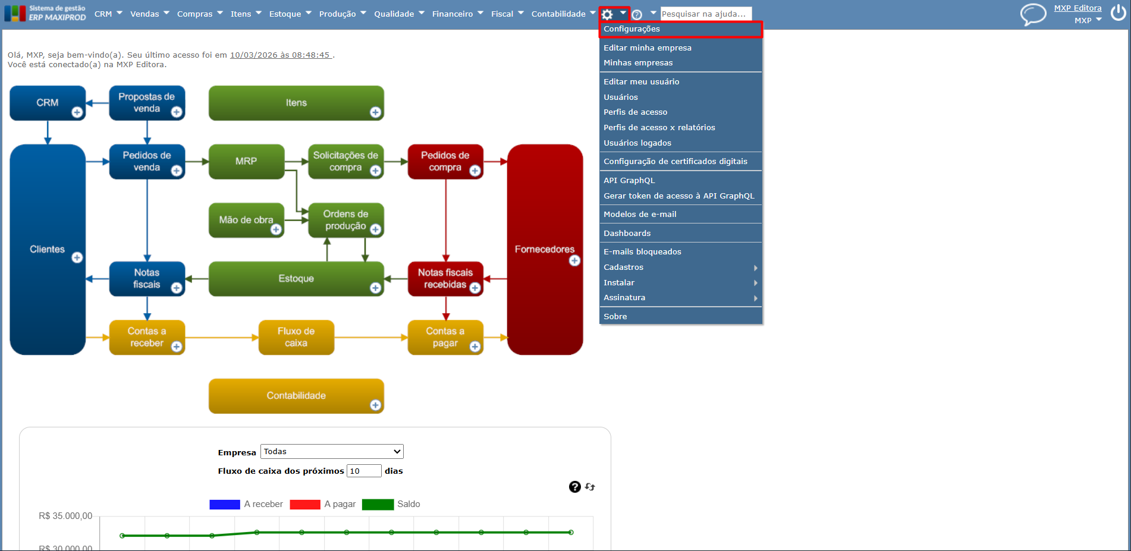The height and width of the screenshot is (551, 1131).
Task: Log out with the power icon
Action: pyautogui.click(x=1119, y=13)
